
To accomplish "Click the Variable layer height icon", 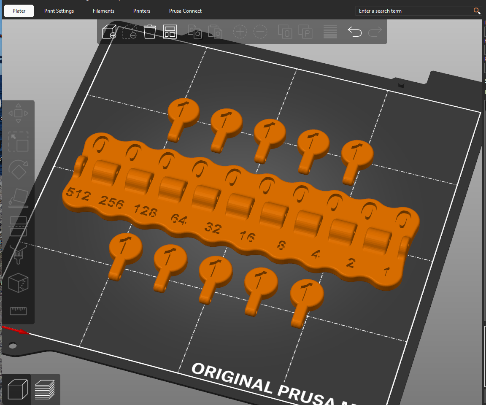I will coord(330,32).
